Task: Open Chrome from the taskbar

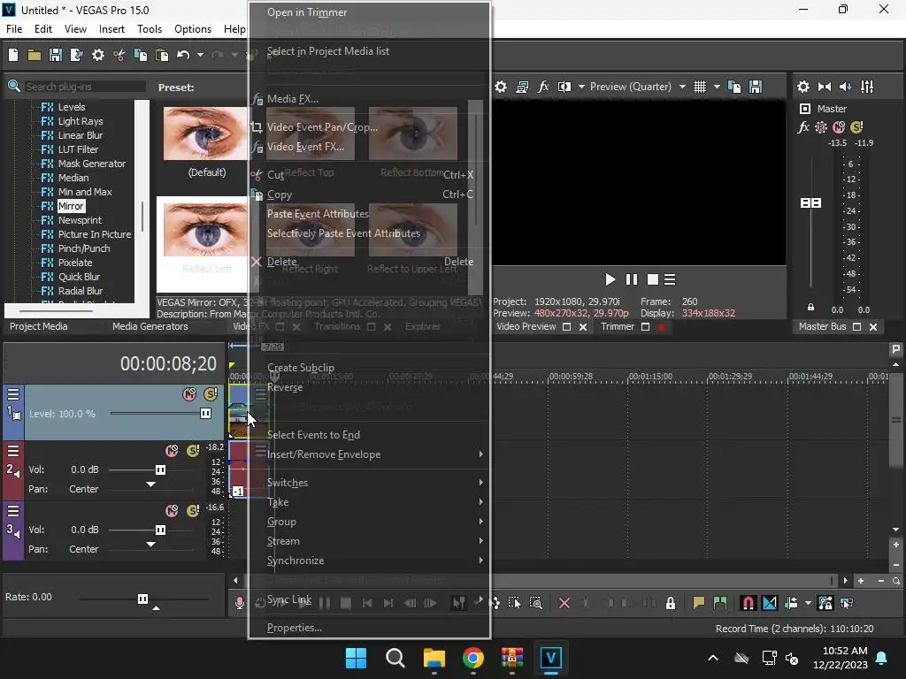Action: [x=473, y=658]
